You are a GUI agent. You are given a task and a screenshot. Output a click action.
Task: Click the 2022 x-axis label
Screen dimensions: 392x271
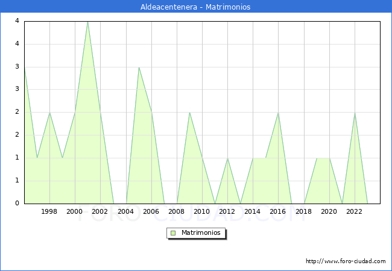(354, 211)
